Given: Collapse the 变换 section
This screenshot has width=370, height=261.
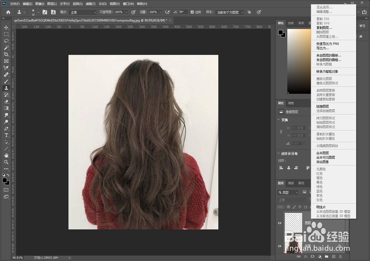Looking at the screenshot, I should click(x=279, y=120).
